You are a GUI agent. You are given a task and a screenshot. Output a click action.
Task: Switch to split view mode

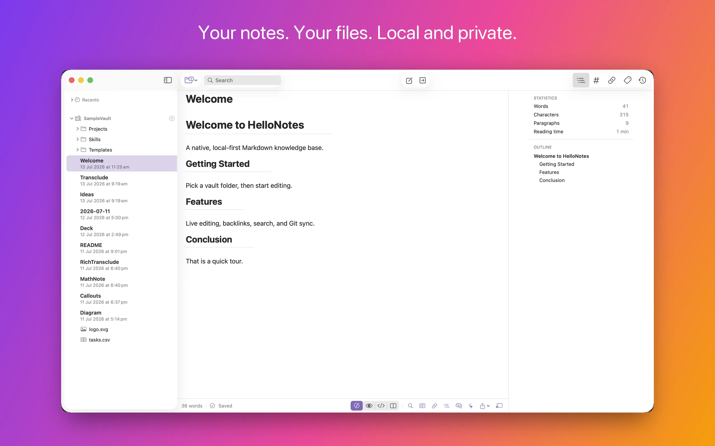pos(393,406)
